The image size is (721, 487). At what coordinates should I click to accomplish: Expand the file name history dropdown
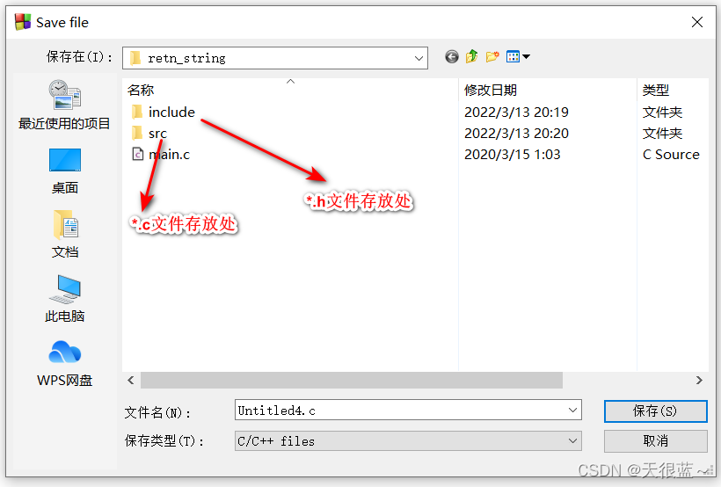(x=572, y=410)
